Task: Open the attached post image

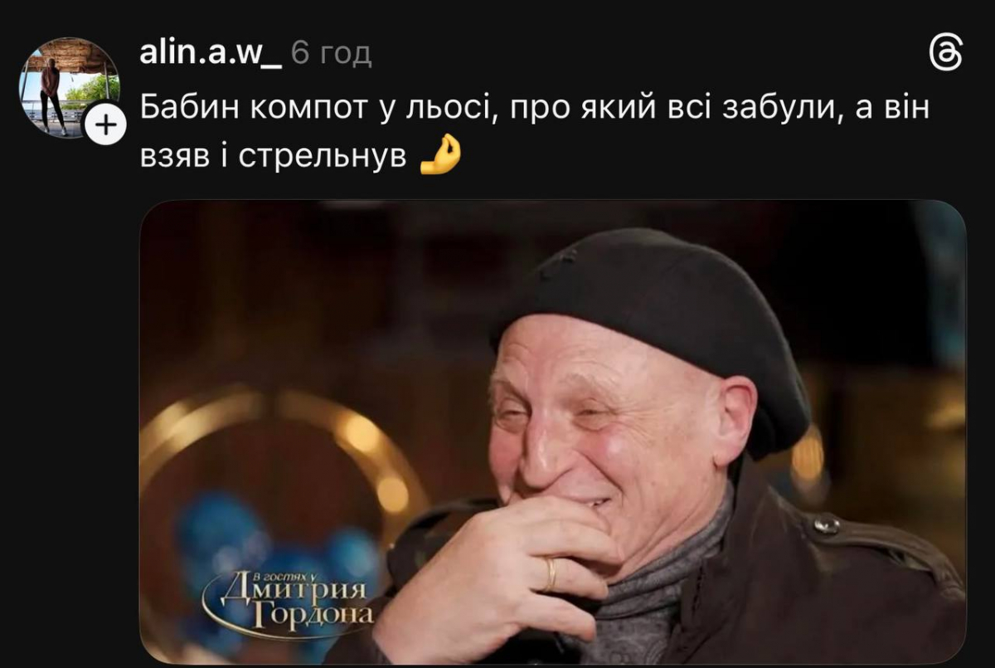Action: pos(552,432)
